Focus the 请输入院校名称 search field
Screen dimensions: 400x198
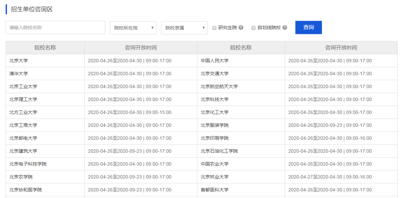click(x=55, y=27)
